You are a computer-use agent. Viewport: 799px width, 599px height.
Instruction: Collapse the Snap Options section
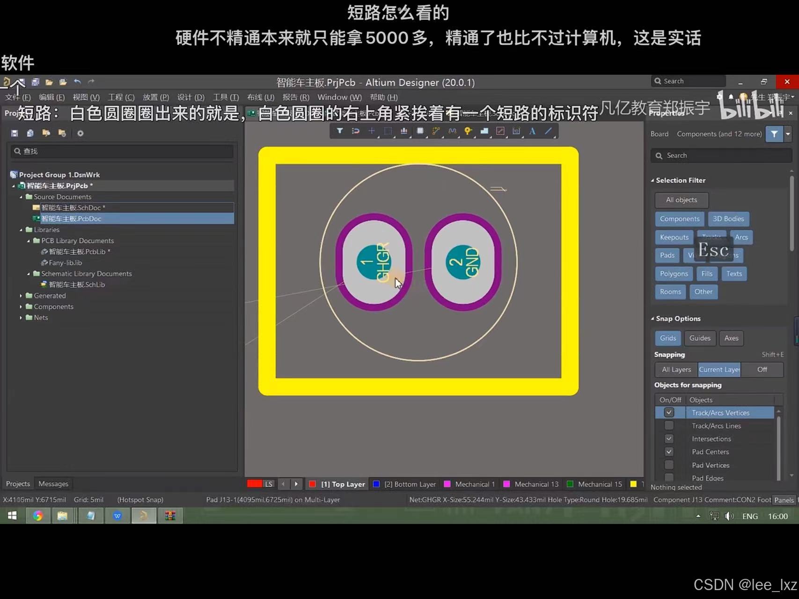click(652, 319)
